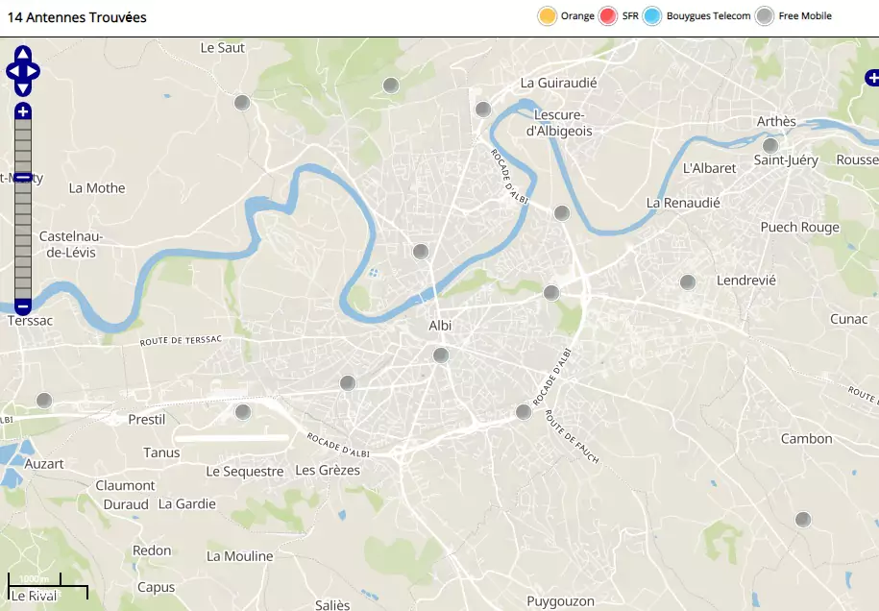Zoom in with the plus button

tap(23, 111)
